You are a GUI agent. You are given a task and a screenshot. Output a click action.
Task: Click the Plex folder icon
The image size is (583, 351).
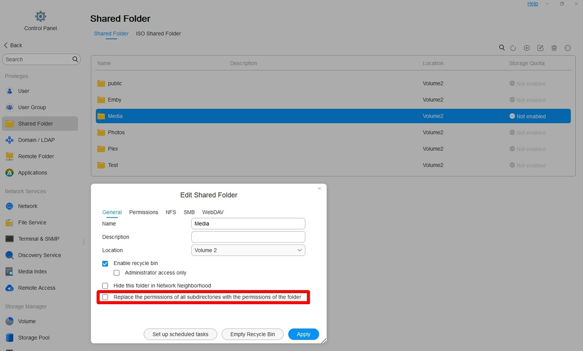click(101, 149)
